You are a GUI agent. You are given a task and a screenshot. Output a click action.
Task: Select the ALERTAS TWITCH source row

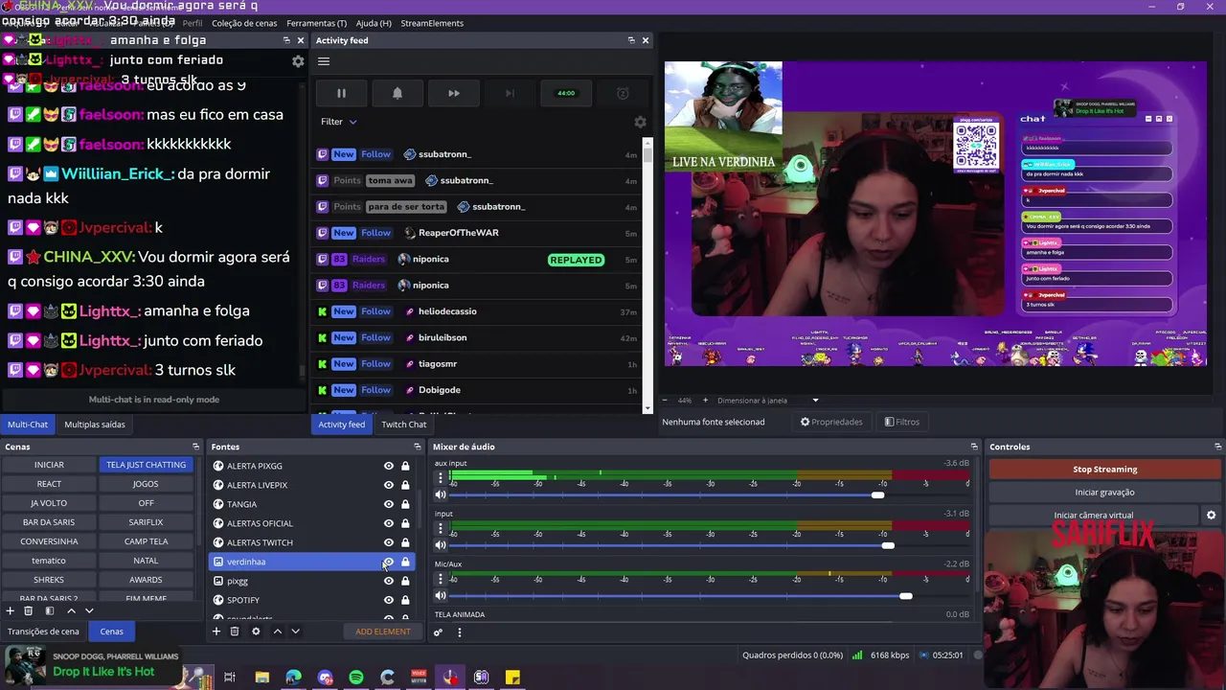(x=312, y=542)
